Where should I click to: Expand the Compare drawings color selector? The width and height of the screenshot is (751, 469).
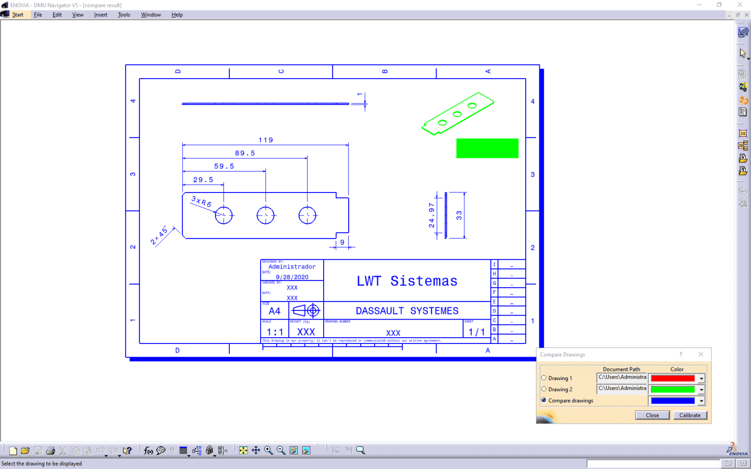[x=701, y=400]
